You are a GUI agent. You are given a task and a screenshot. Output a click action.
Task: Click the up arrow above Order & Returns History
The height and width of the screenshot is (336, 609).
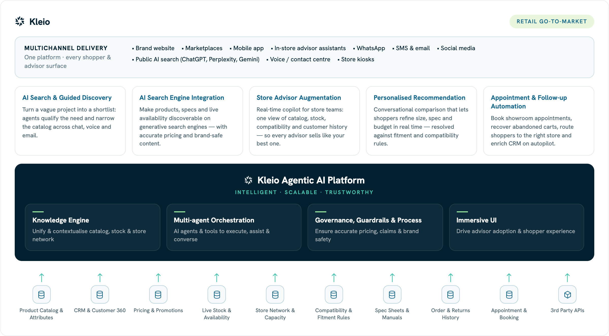[451, 278]
